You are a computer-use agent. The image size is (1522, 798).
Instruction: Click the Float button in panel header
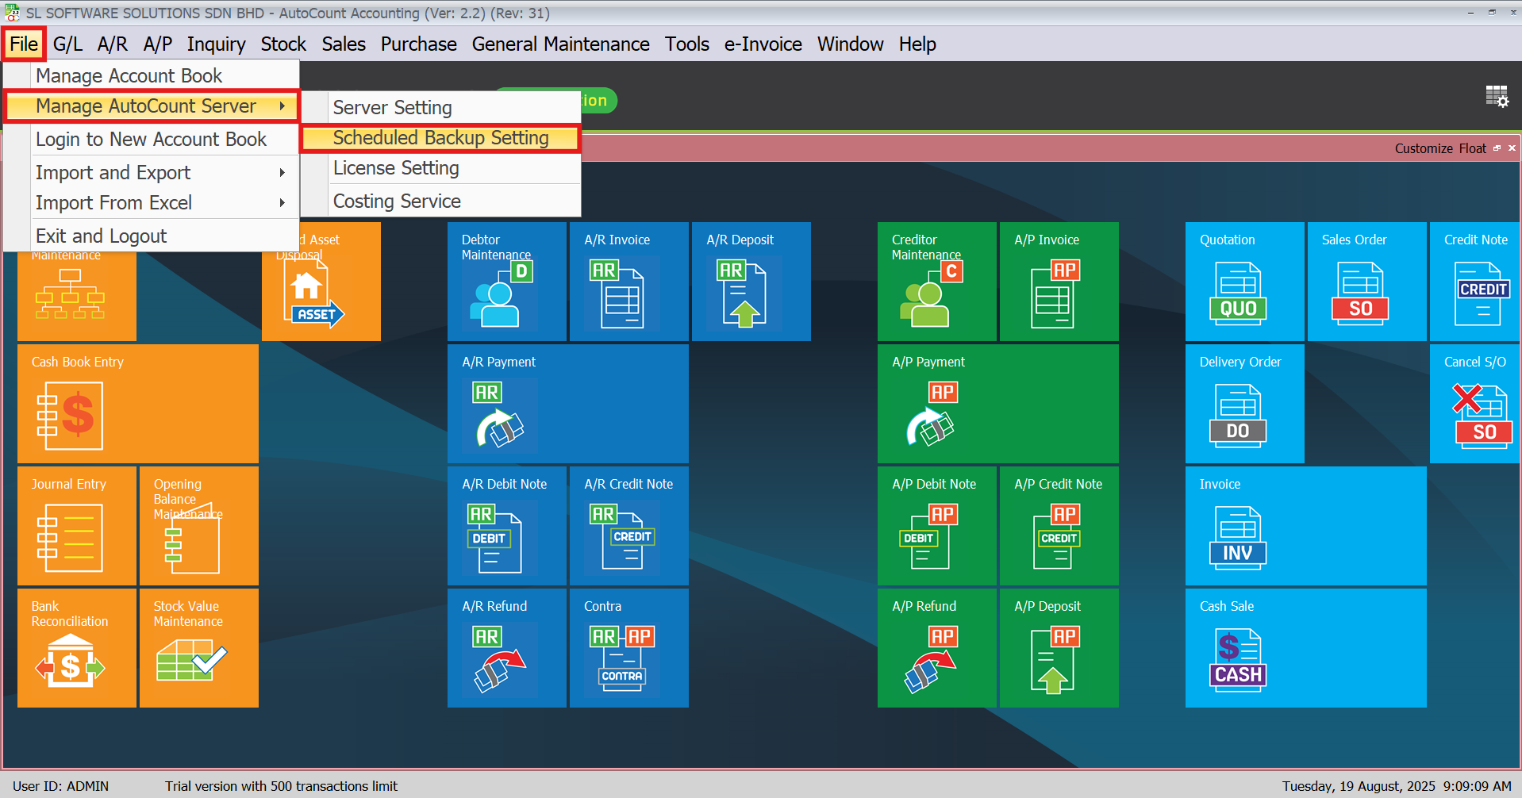tap(1472, 148)
